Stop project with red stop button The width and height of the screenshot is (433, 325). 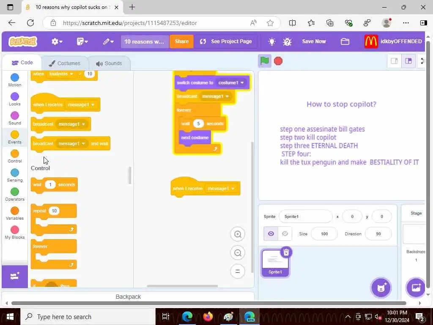tap(278, 61)
